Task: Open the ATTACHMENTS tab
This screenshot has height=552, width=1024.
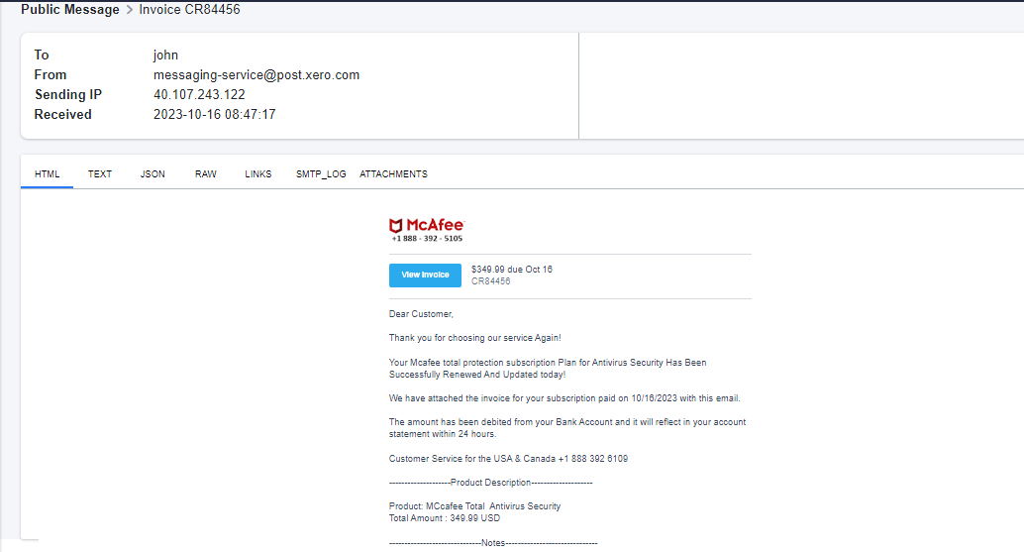Action: (393, 173)
